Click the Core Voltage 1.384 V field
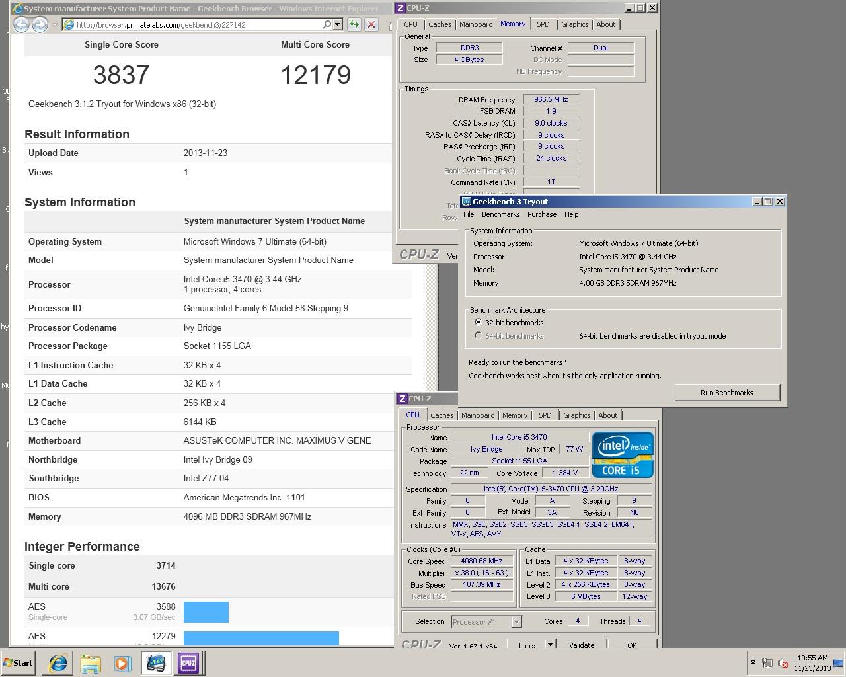Image resolution: width=846 pixels, height=677 pixels. [x=564, y=473]
